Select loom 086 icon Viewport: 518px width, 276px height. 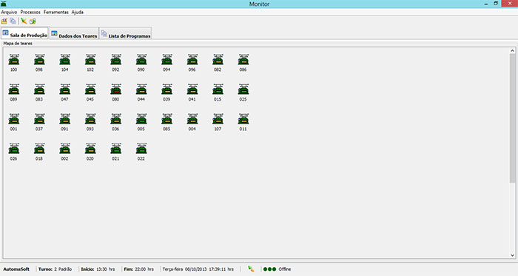[243, 60]
